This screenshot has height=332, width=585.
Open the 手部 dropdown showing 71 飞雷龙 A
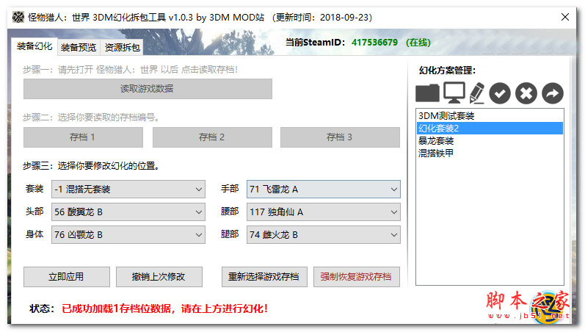click(x=324, y=190)
